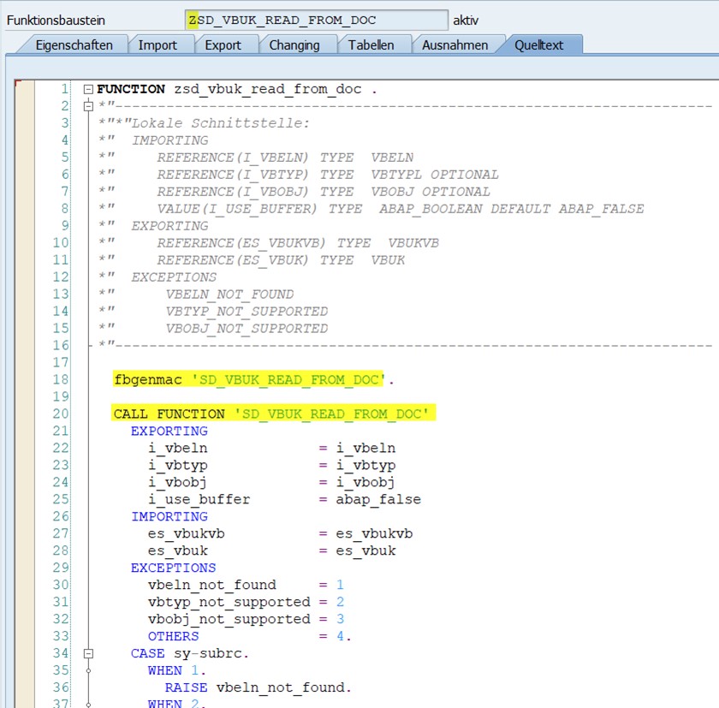Click 'sy-subrc' in the CASE statement

(x=207, y=653)
